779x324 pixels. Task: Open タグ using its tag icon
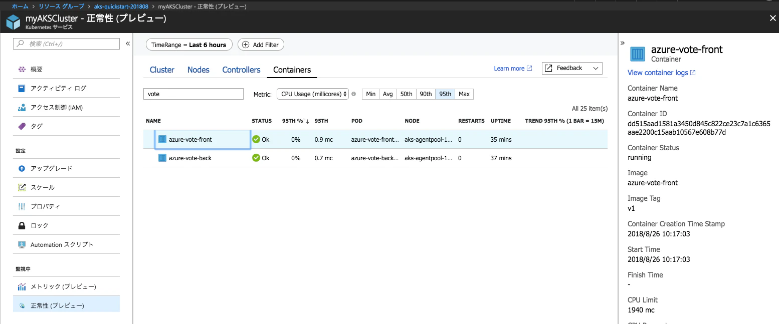point(22,126)
